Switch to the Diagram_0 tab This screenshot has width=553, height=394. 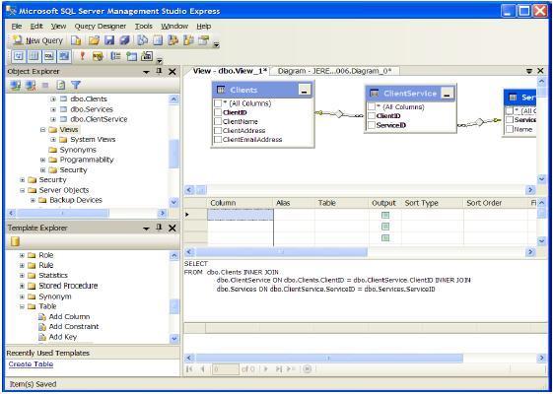click(334, 71)
